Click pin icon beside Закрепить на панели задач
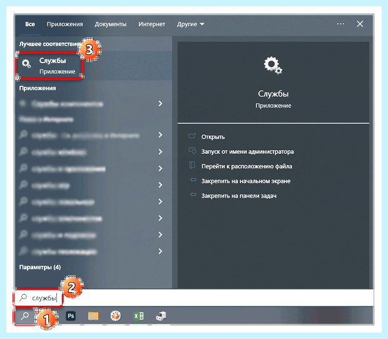 coord(193,195)
